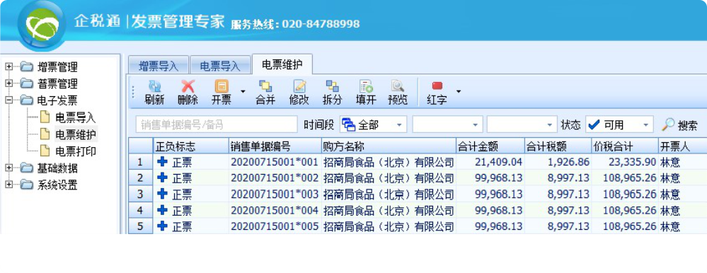Expand the 增票管理 tree node
This screenshot has height=273, width=707.
point(8,67)
